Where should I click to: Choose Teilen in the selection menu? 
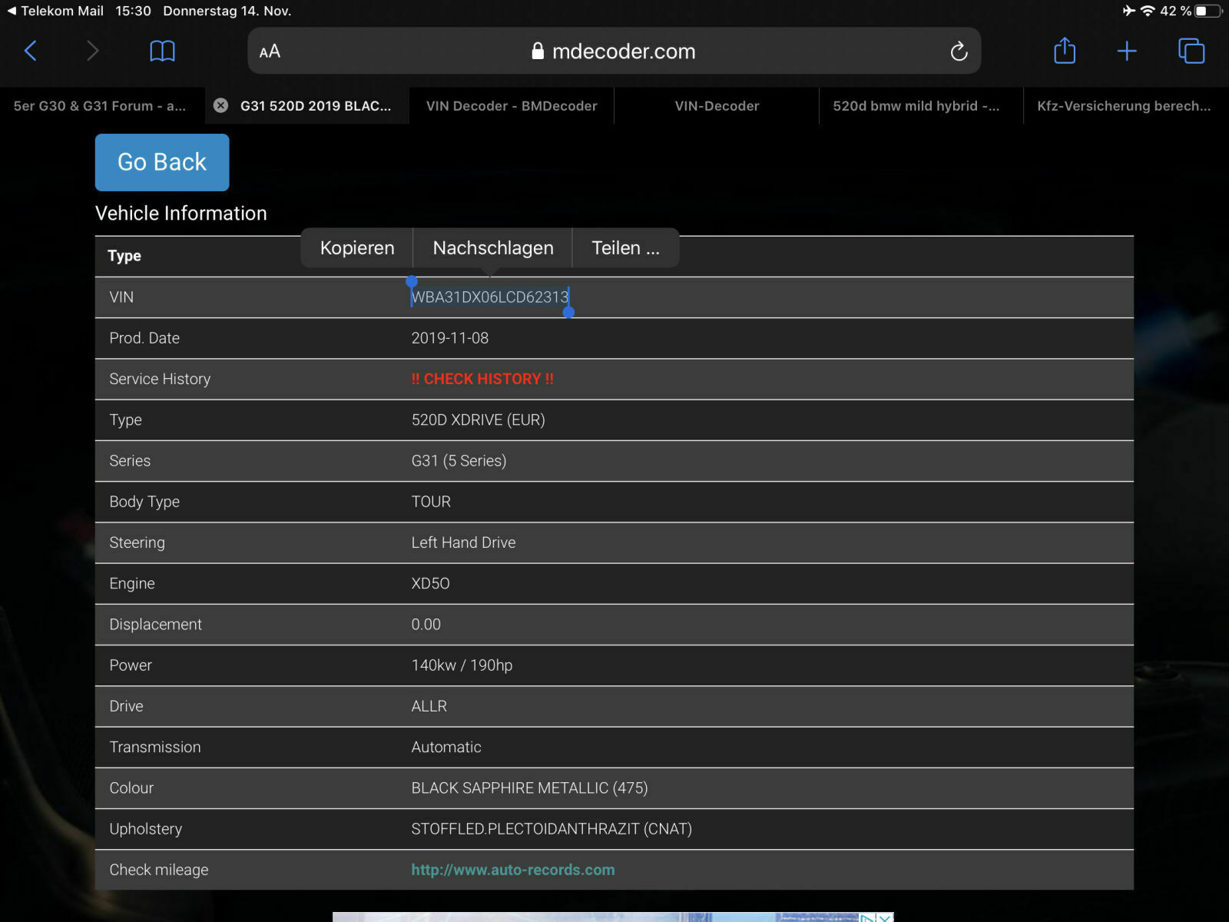[x=625, y=248]
